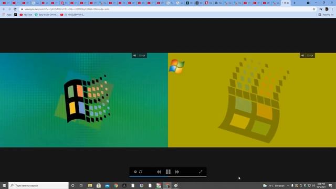Switch to the tab with the red magnifier favicon

click(64, 3)
